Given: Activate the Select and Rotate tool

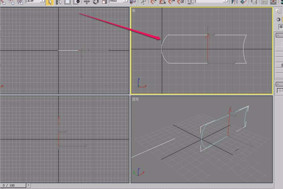Looking at the screenshot, I should coord(96,2).
